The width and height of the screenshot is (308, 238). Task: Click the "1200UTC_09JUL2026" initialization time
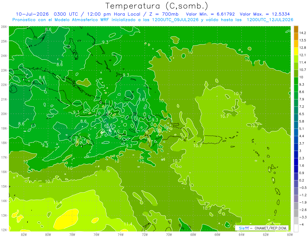[175, 20]
